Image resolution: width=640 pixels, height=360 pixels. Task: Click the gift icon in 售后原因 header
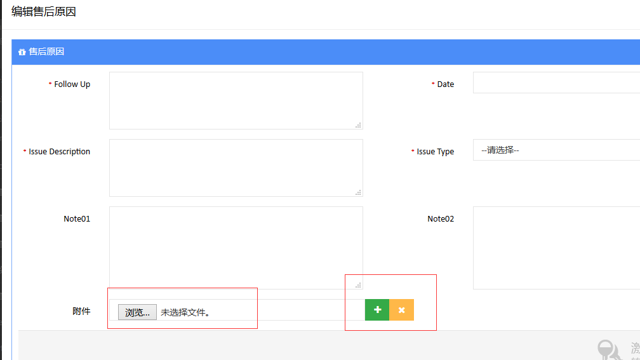pos(22,52)
